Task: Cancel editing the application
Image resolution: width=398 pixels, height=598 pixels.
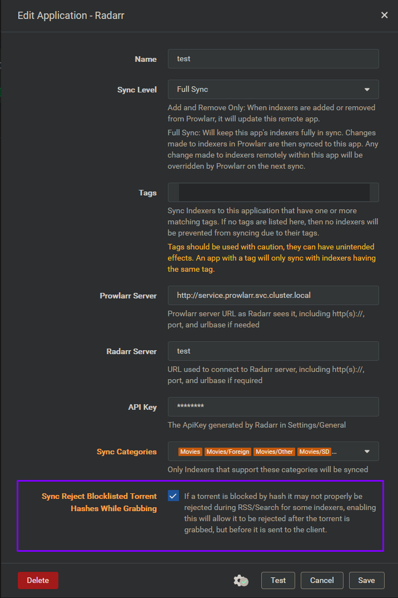Action: click(x=322, y=580)
